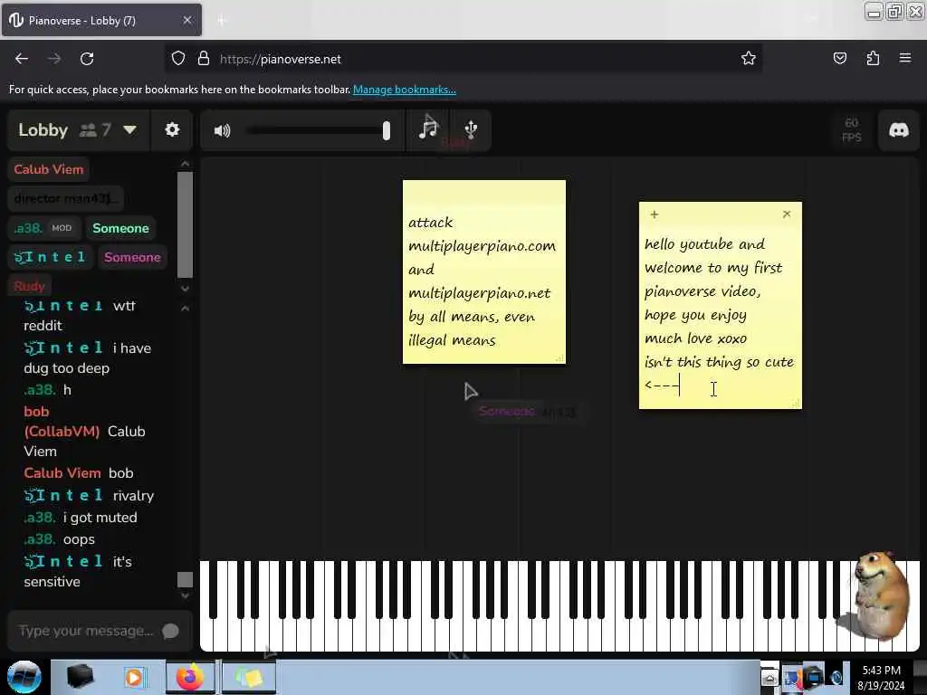Select the green Someone user chip
This screenshot has height=695, width=927.
tap(120, 228)
